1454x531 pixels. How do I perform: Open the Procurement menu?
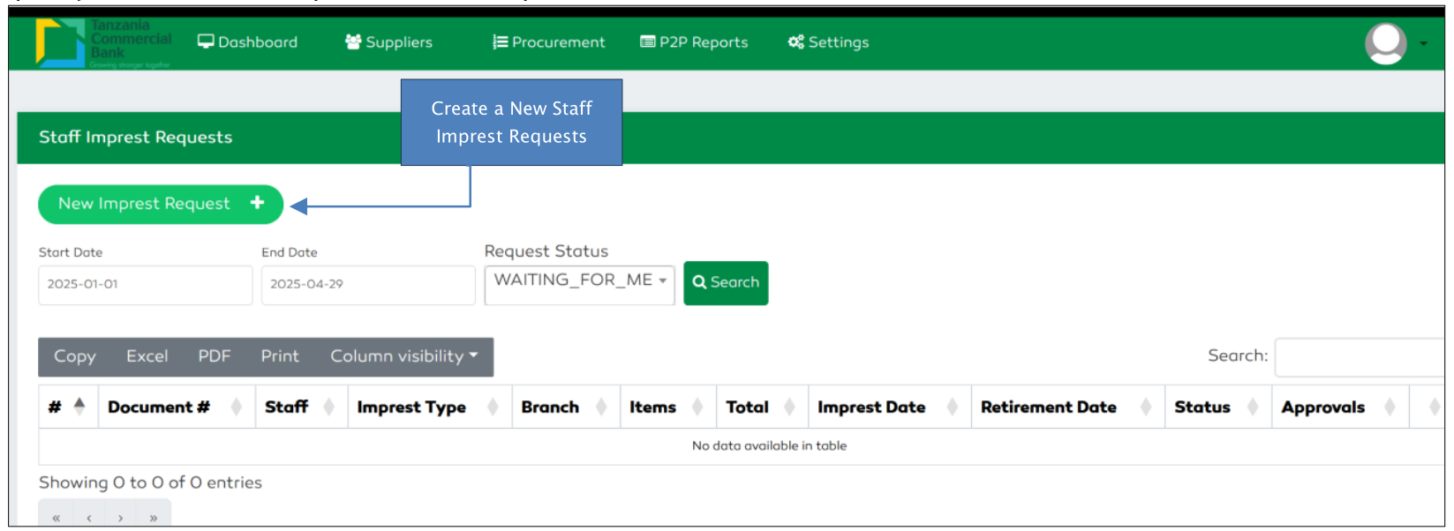[x=548, y=42]
